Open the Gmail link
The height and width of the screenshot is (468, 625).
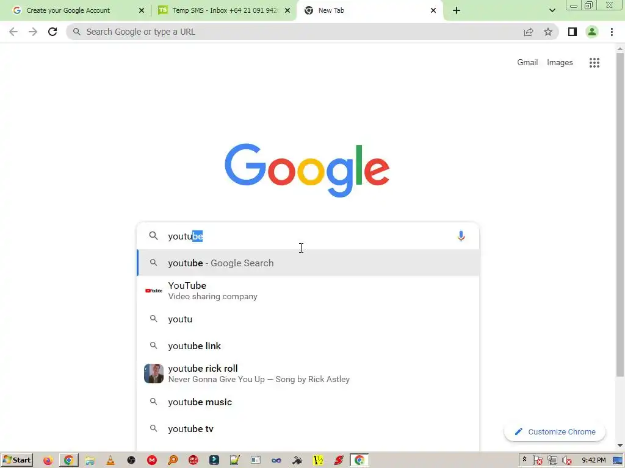[x=527, y=63]
